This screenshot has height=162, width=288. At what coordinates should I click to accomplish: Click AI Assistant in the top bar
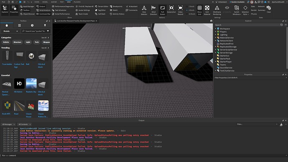pos(221,2)
